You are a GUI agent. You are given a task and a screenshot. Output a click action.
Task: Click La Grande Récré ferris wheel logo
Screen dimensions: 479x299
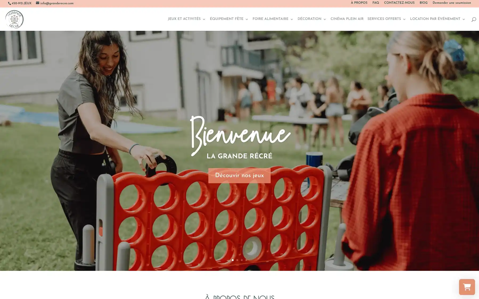click(14, 19)
